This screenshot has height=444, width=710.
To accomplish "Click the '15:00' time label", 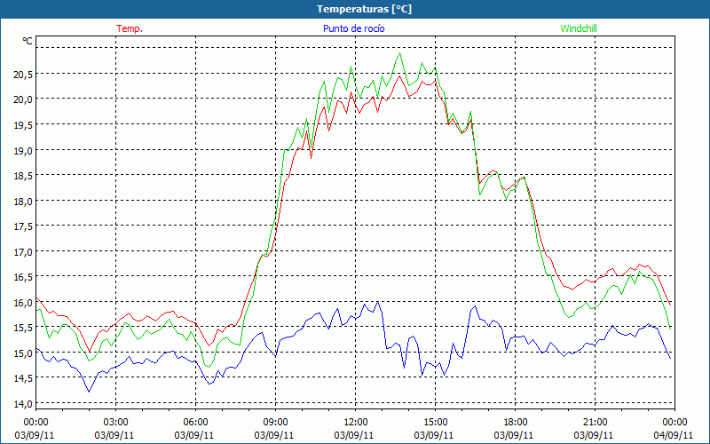I will coord(435,422).
